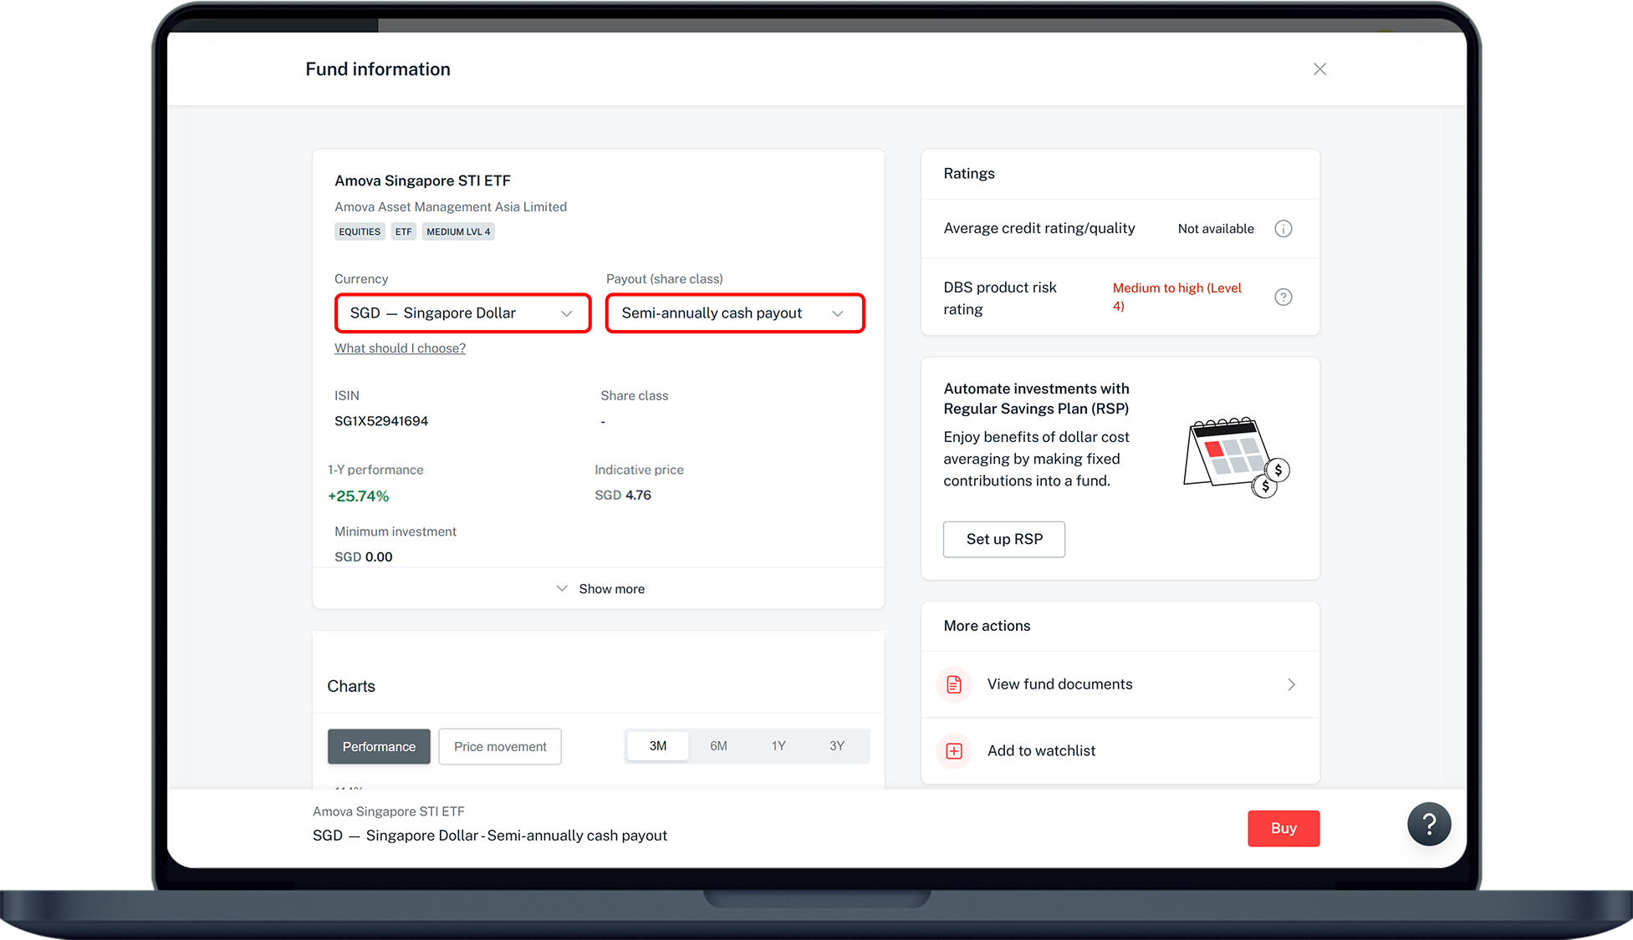Select the 3Y period tab
Image resolution: width=1633 pixels, height=940 pixels.
836,746
